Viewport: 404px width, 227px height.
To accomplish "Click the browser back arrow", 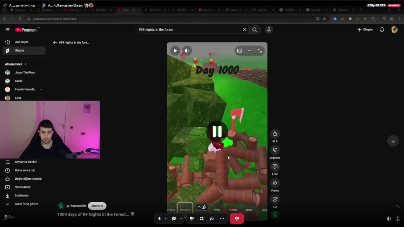I will (x=4, y=19).
